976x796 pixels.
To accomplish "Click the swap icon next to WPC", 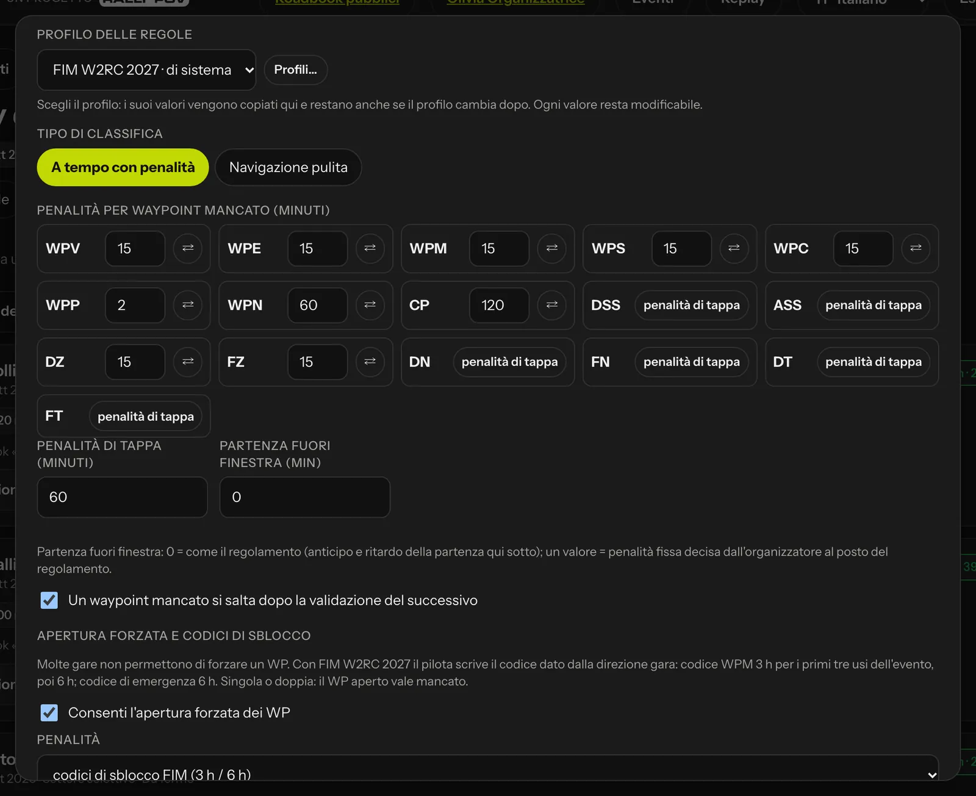I will (916, 248).
